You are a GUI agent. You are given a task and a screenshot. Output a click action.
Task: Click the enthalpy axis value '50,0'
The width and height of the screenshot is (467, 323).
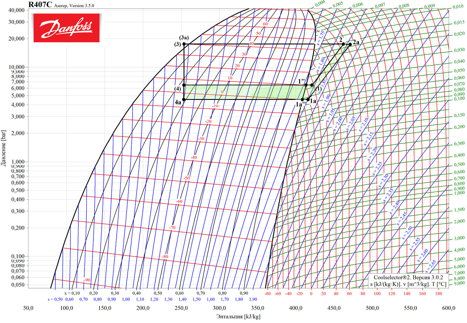28,308
